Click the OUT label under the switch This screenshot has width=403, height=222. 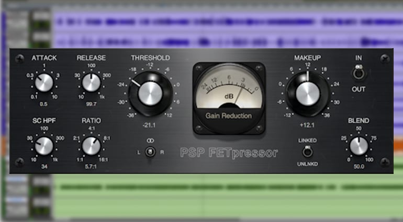[359, 89]
